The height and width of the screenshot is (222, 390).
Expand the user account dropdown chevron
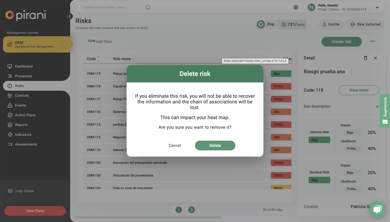tap(377, 8)
